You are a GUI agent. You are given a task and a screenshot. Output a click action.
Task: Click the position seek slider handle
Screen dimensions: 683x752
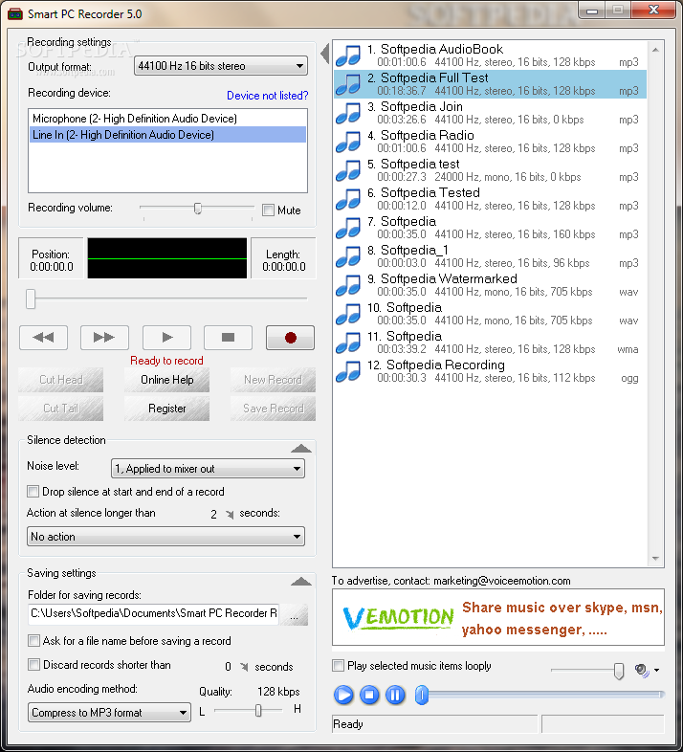tap(31, 299)
